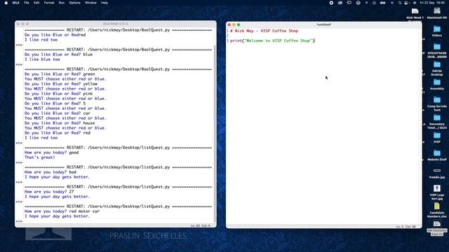The width and height of the screenshot is (449, 252).
Task: Close the untitled editor window
Action: pyautogui.click(x=229, y=25)
